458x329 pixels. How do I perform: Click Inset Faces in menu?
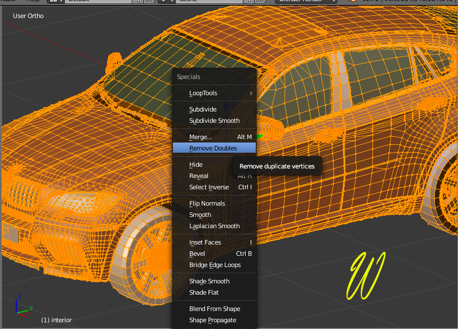pyautogui.click(x=214, y=242)
